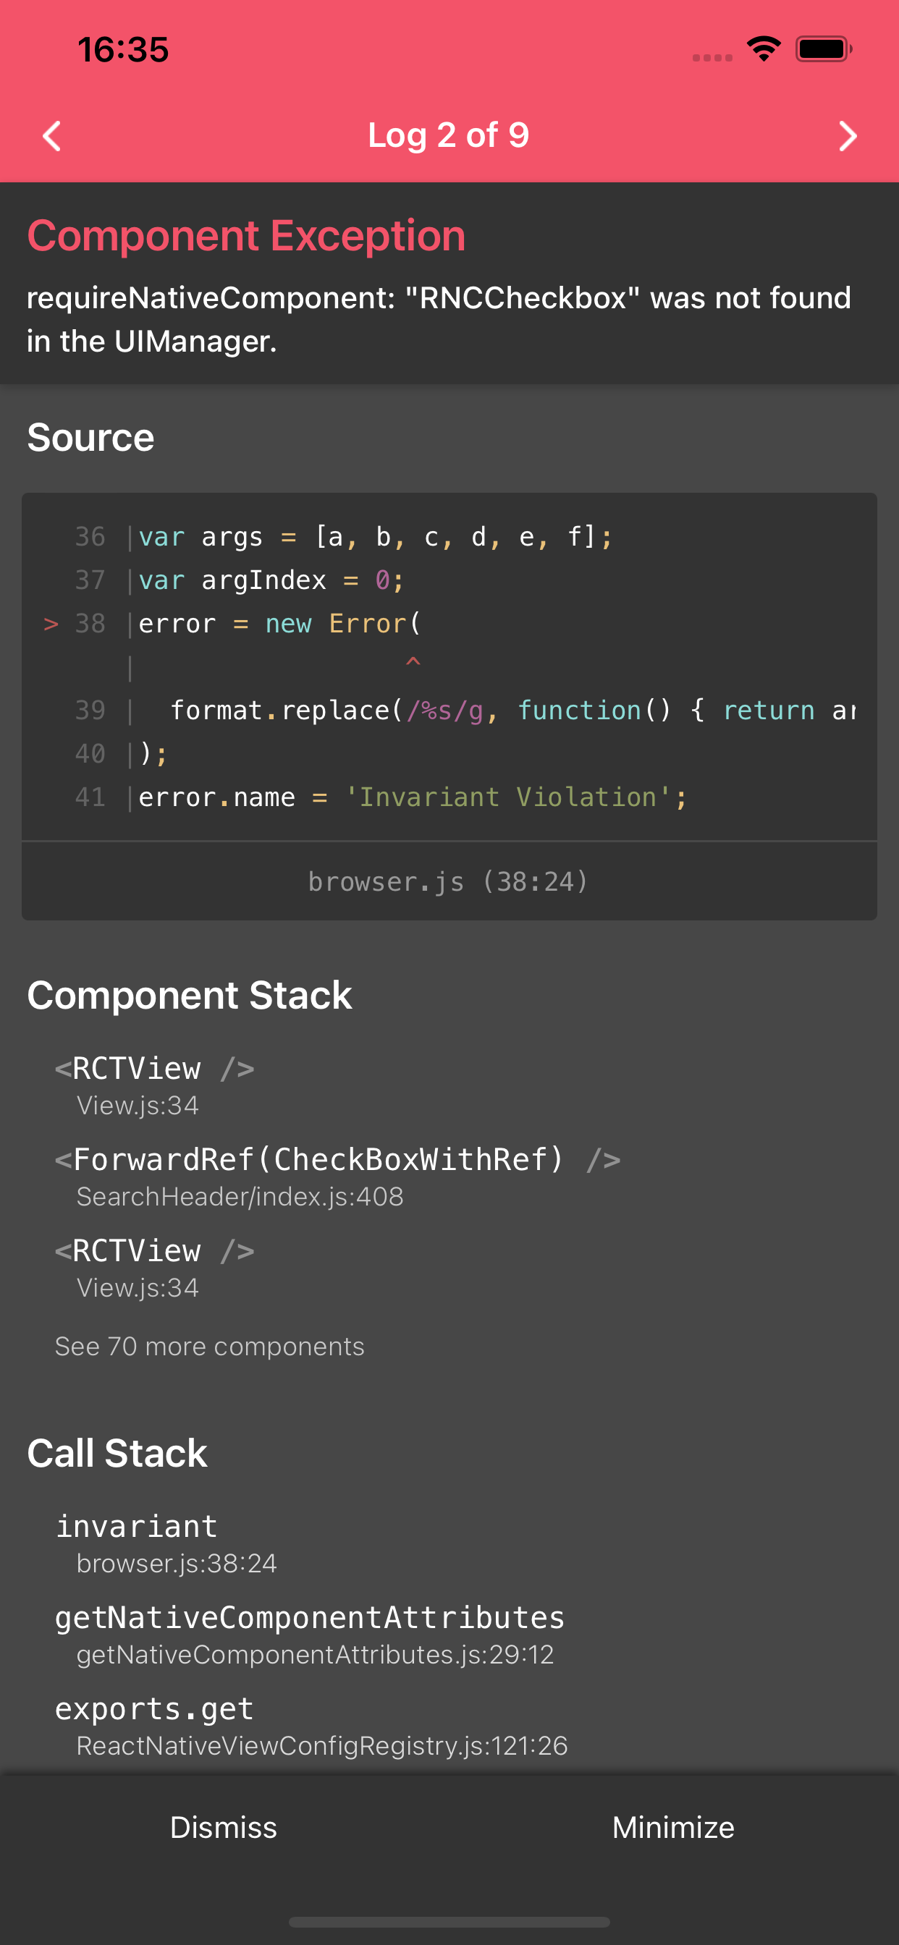
Task: Dismiss the Component Exception log
Action: click(224, 1827)
